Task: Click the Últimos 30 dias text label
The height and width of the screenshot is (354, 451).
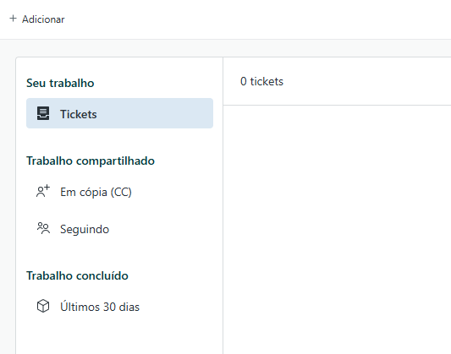Action: click(x=100, y=307)
